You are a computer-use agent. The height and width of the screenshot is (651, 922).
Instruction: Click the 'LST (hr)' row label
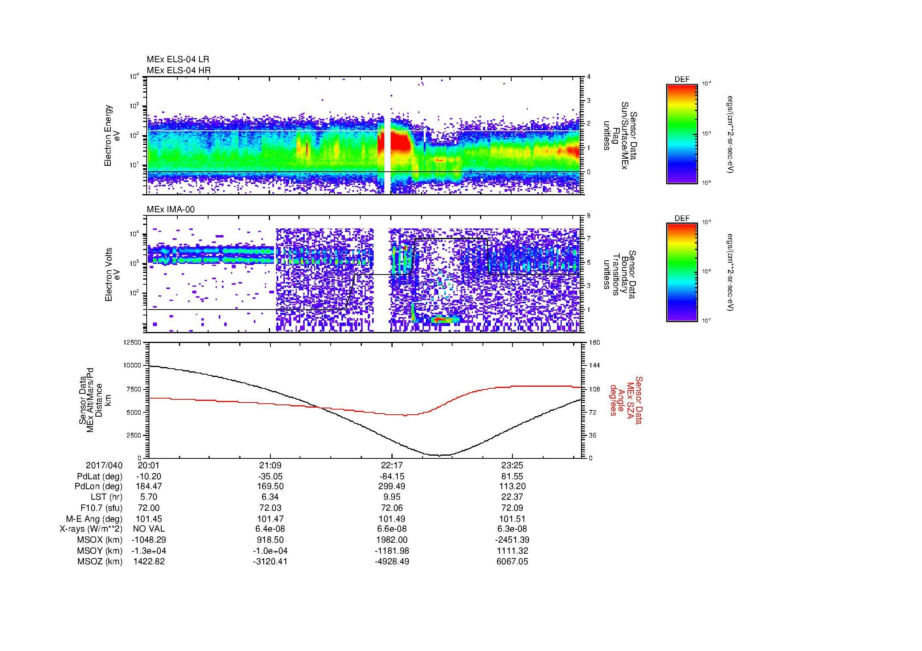pos(107,497)
